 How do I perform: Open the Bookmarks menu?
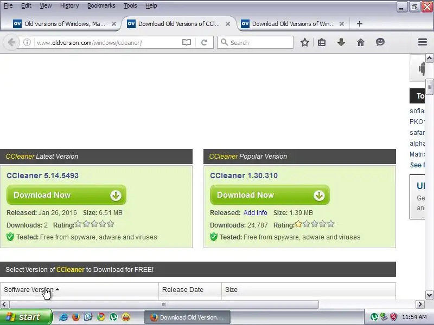[x=101, y=5]
